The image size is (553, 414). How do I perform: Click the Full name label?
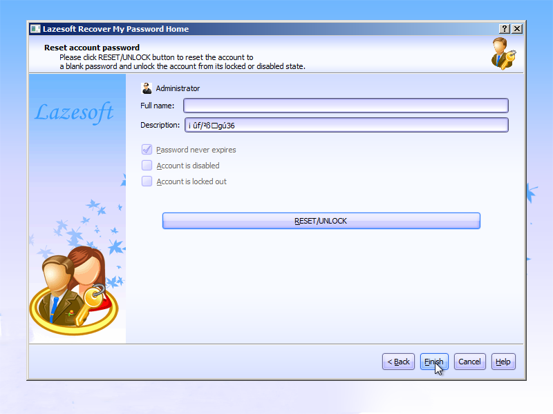tap(158, 106)
